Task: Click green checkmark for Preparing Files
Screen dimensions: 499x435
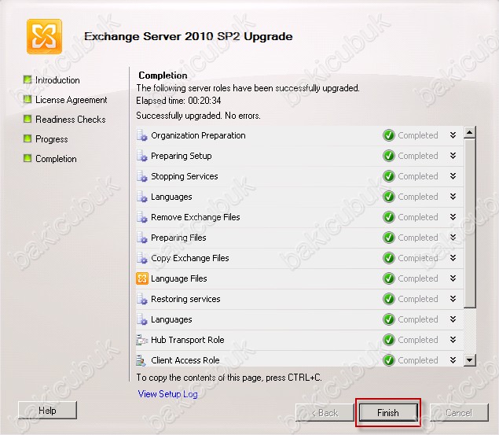Action: pos(388,238)
